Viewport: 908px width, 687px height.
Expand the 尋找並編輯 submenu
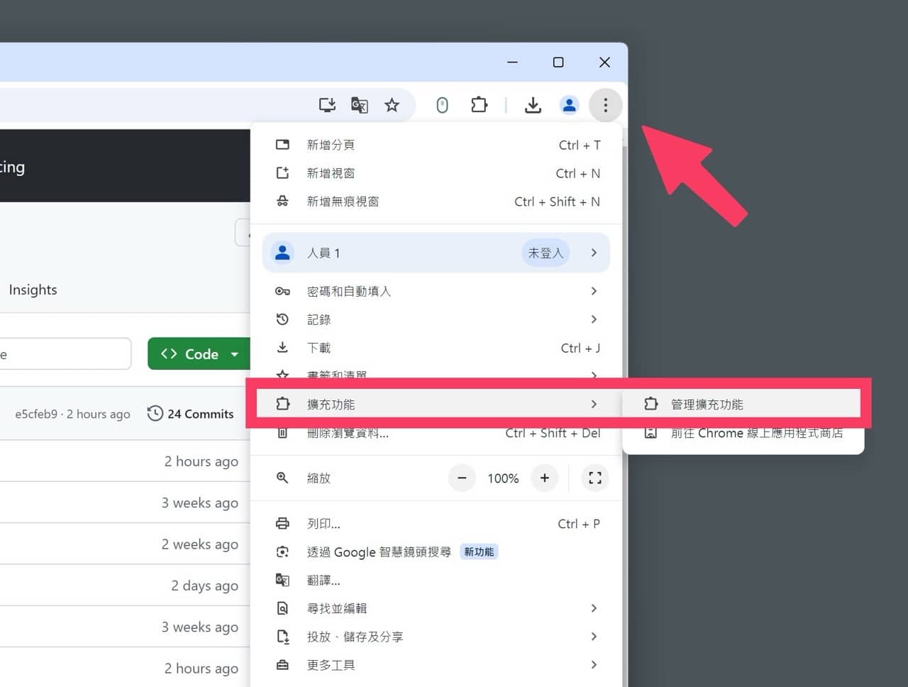436,608
